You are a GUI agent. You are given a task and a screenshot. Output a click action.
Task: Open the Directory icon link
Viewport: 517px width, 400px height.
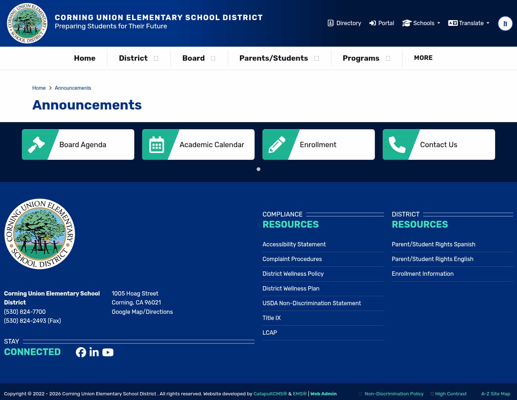[331, 23]
